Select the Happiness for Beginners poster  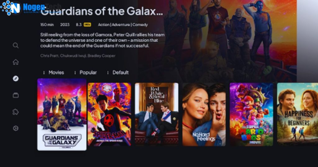click(298, 114)
